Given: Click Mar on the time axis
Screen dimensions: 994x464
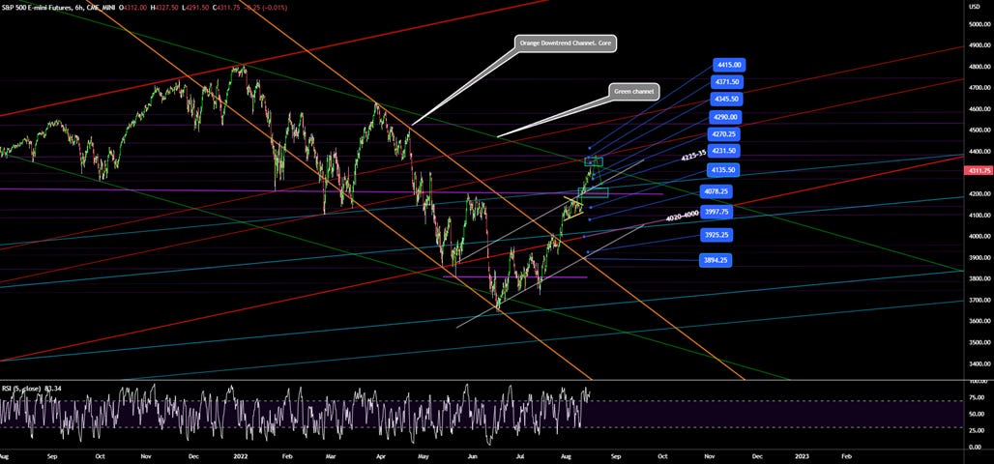Looking at the screenshot, I should click(x=331, y=455).
